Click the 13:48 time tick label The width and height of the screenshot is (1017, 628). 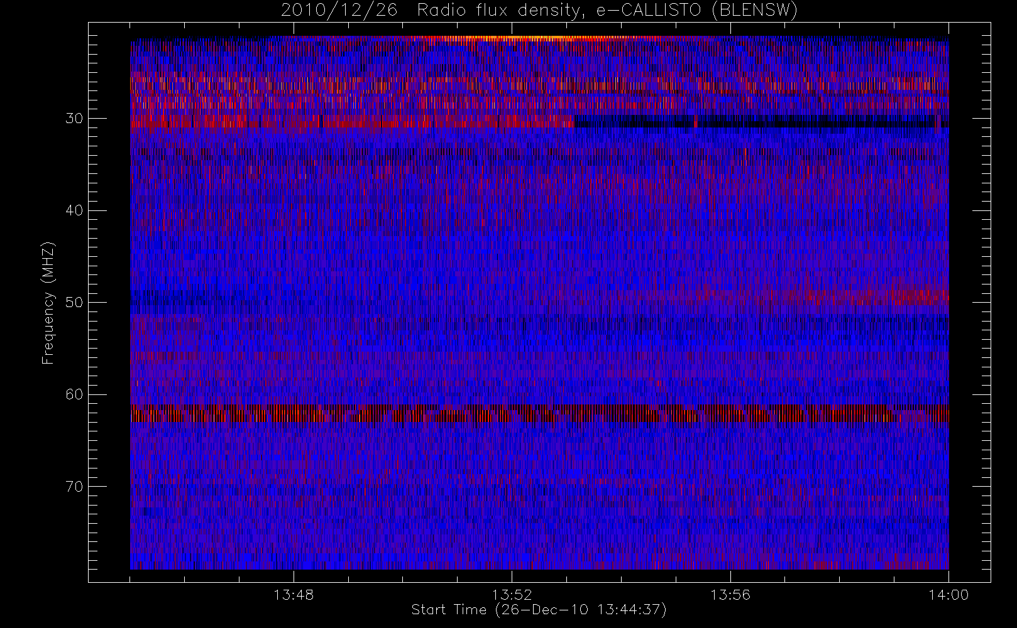294,595
